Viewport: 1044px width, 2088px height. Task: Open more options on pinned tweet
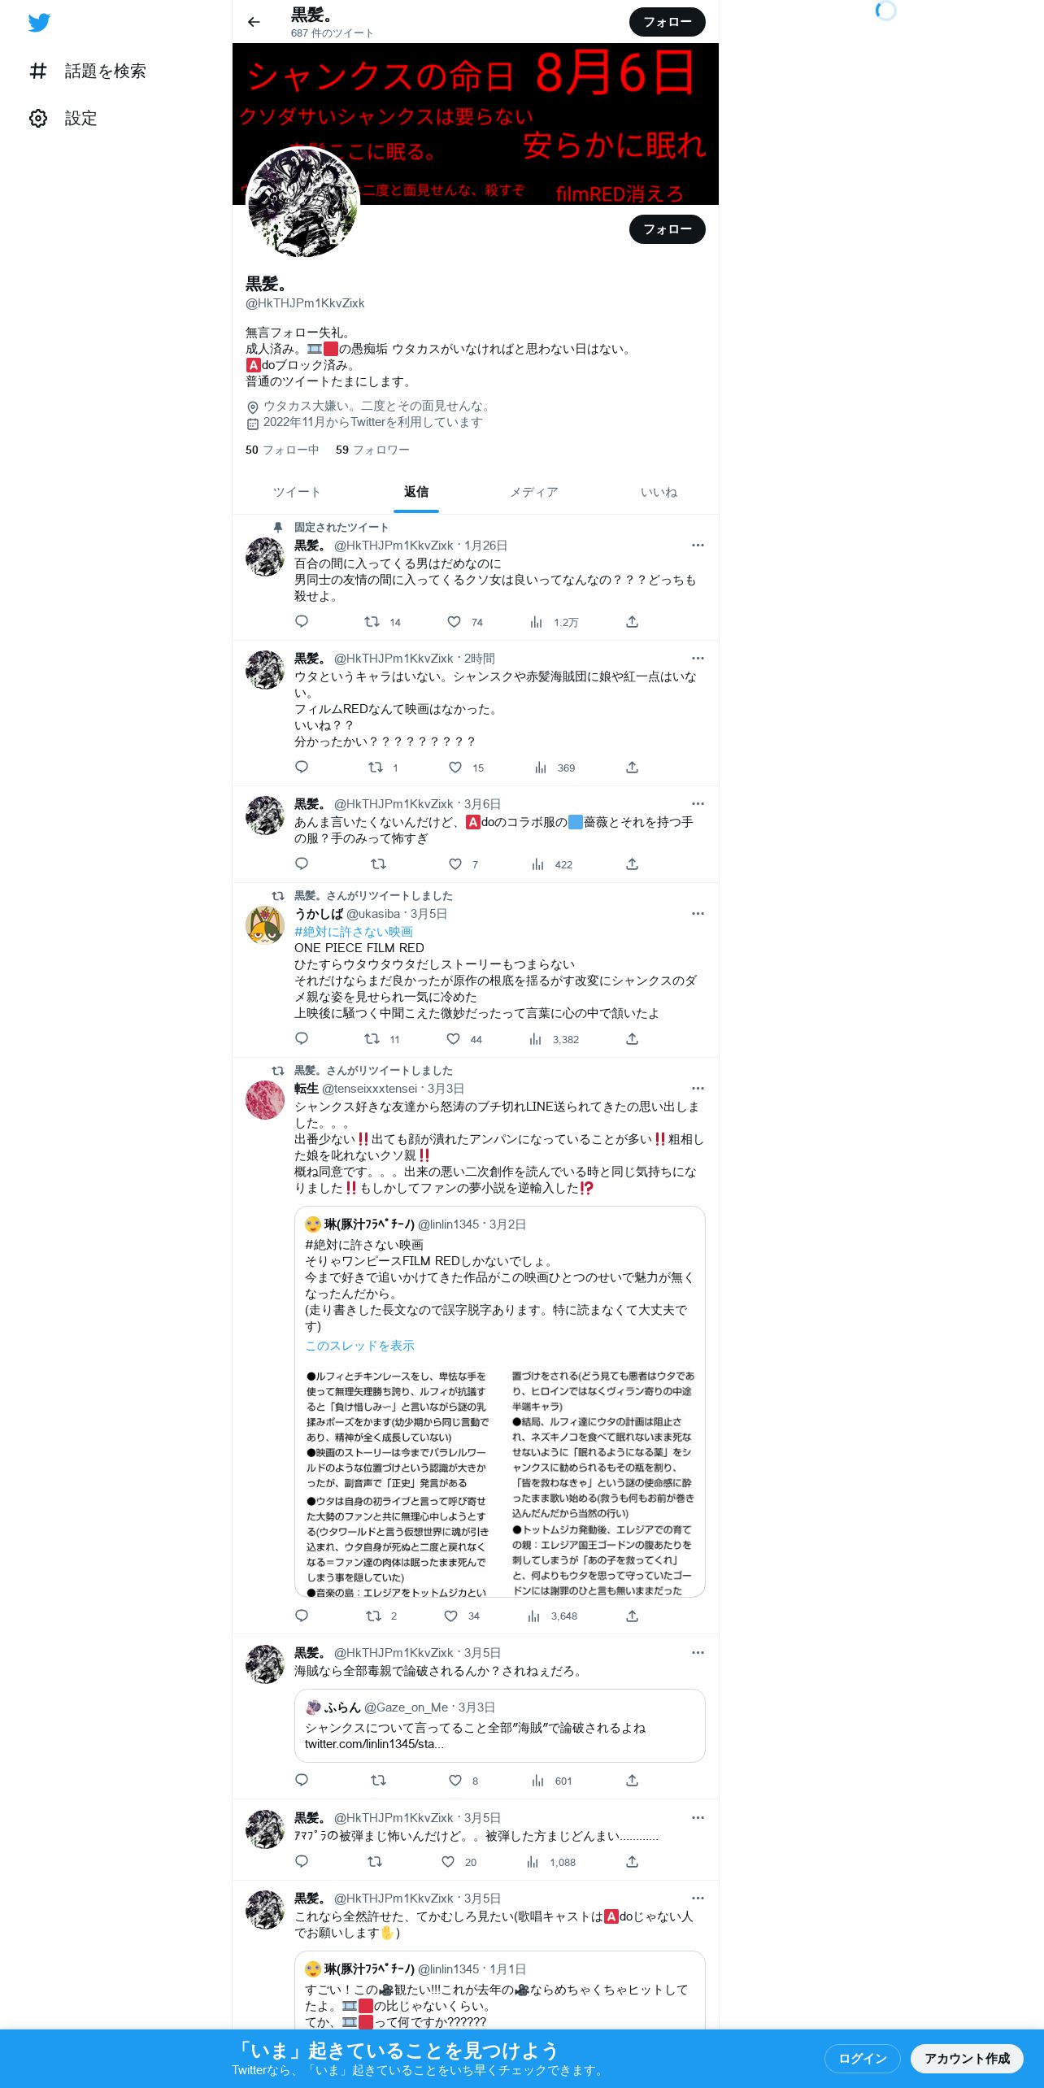698,546
